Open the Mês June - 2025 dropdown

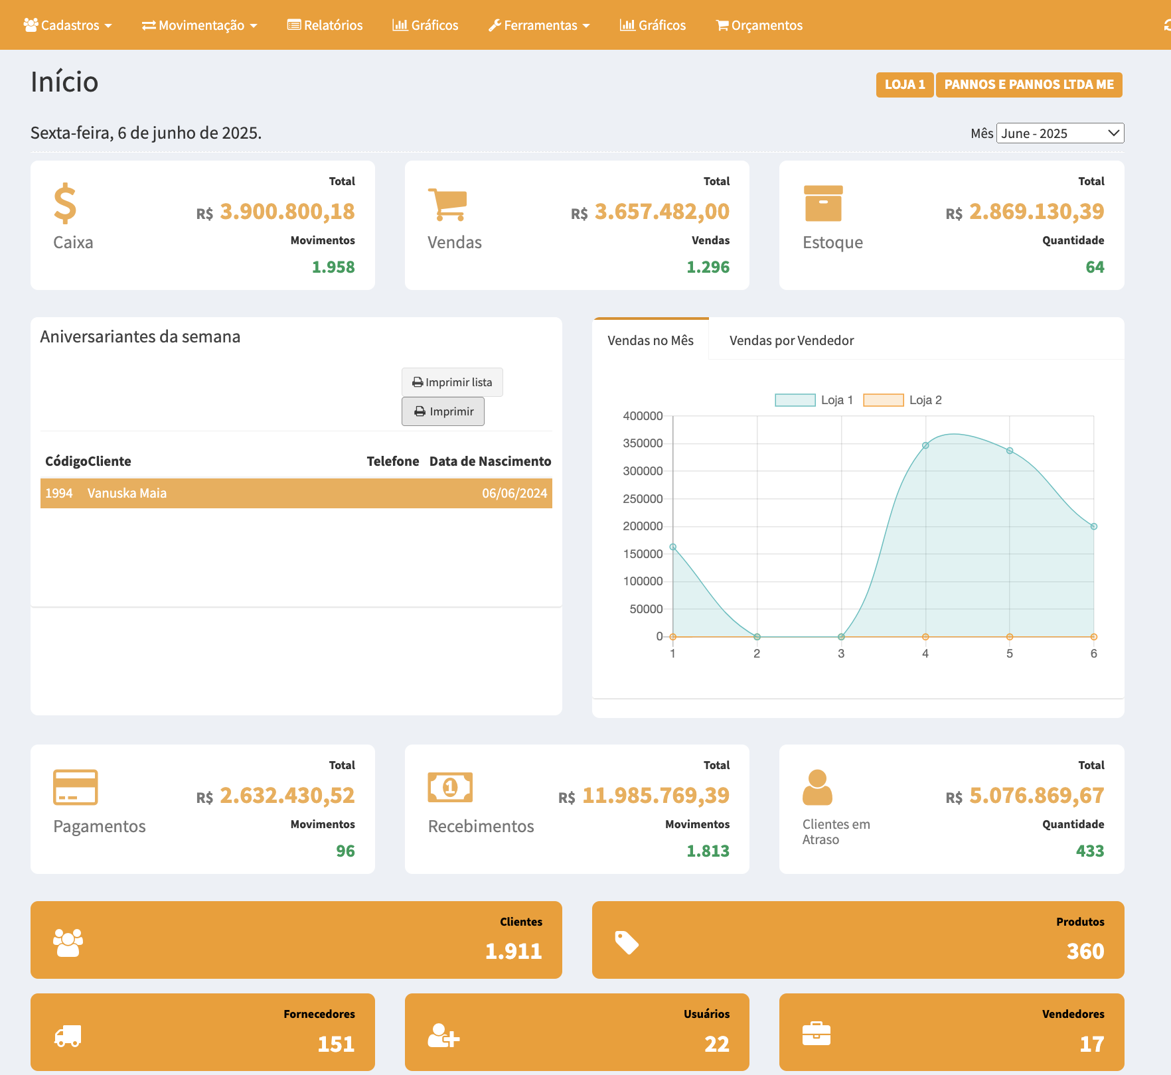1059,133
